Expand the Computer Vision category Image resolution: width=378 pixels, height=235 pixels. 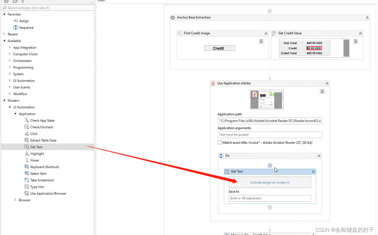click(10, 54)
